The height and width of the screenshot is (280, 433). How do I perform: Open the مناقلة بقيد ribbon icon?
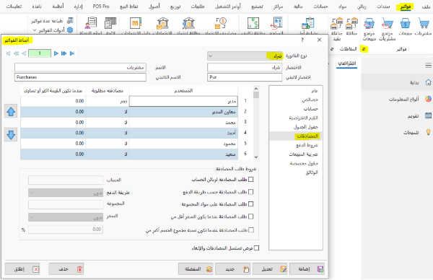click(336, 23)
